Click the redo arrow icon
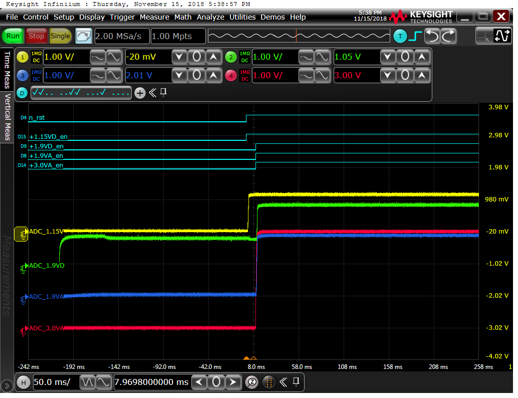518x398 pixels. (x=449, y=37)
